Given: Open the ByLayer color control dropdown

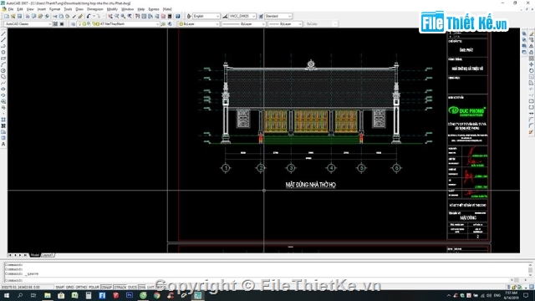Looking at the screenshot, I should tap(199, 24).
